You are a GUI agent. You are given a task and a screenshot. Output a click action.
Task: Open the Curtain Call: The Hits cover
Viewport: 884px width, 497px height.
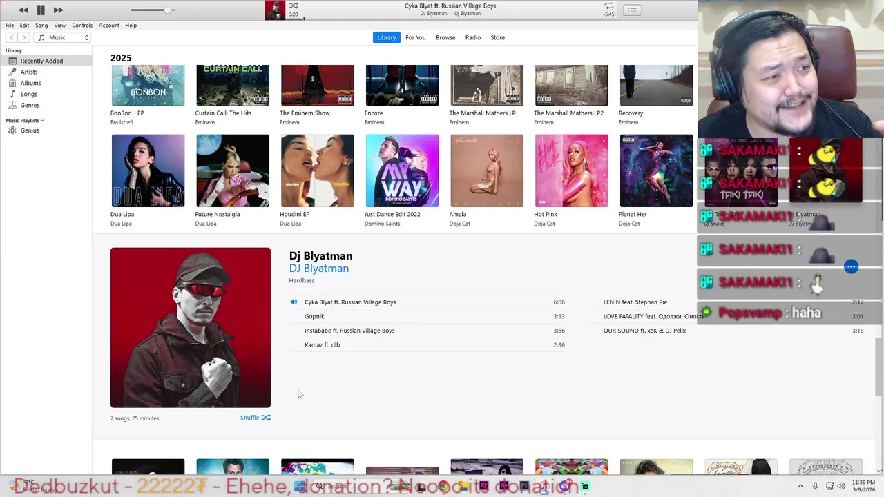point(233,85)
